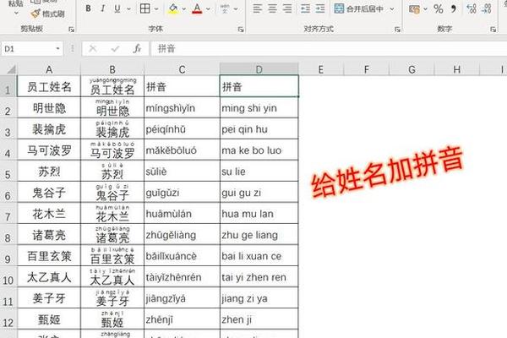Select column B header
507x338 pixels.
click(112, 69)
